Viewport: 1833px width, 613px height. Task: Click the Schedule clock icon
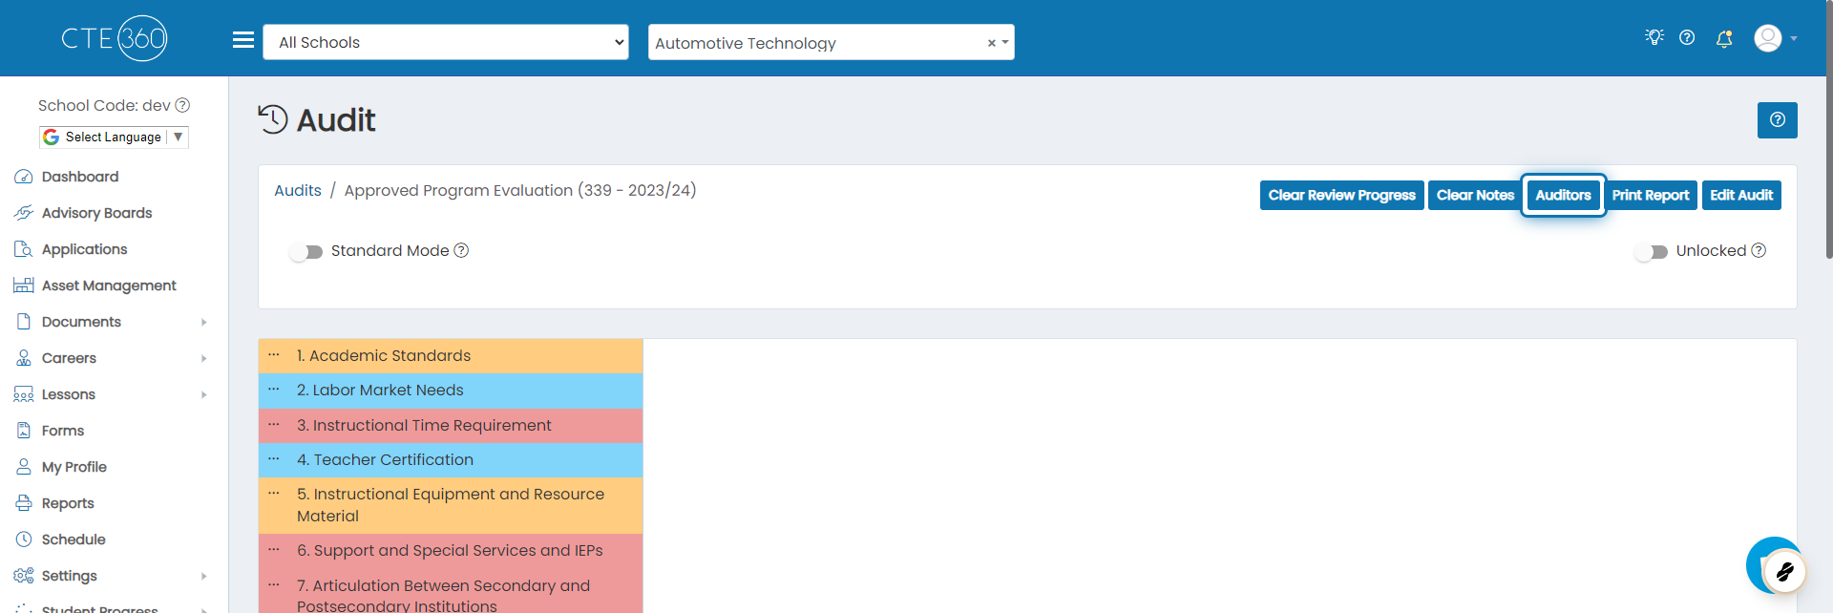[24, 539]
